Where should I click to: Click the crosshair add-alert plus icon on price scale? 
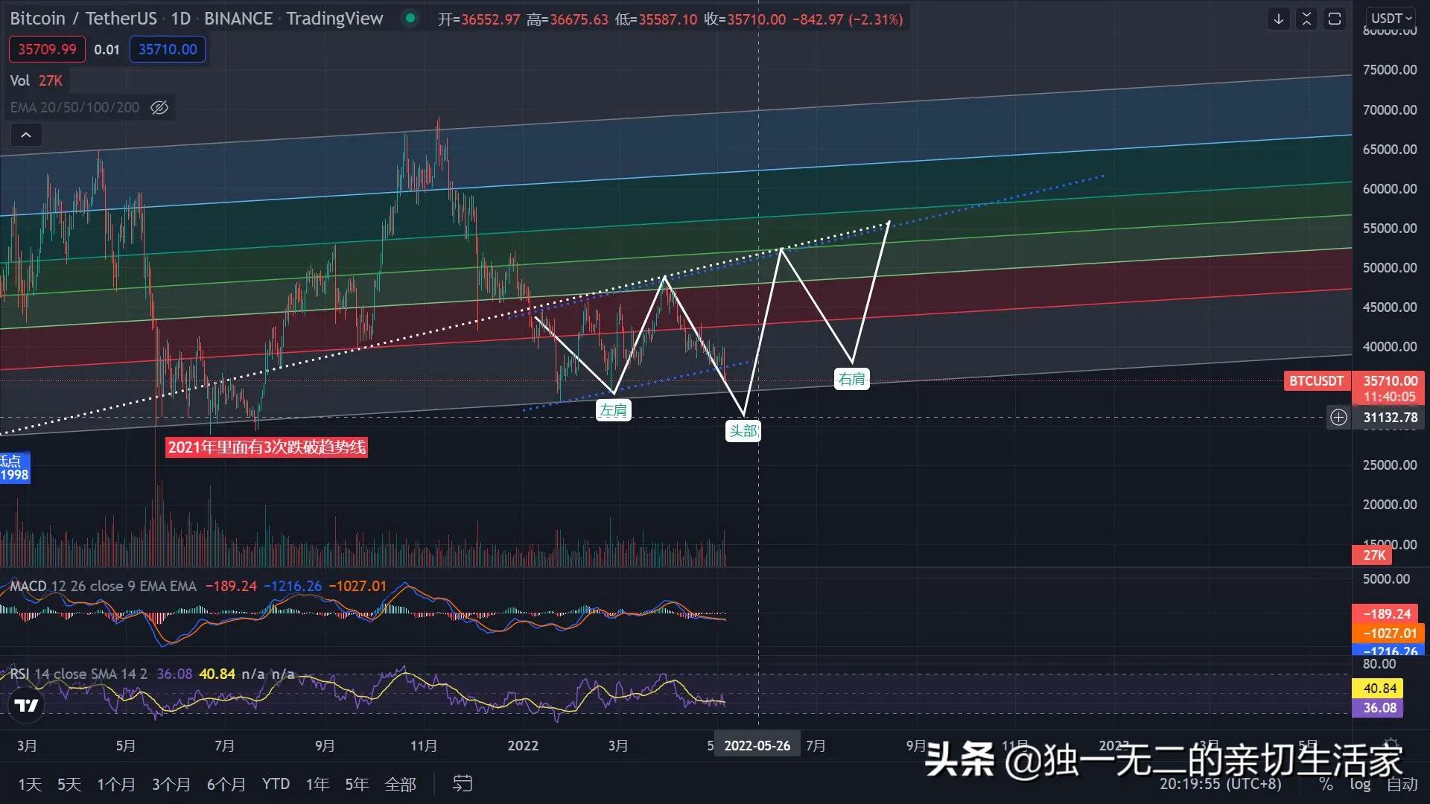[1338, 418]
